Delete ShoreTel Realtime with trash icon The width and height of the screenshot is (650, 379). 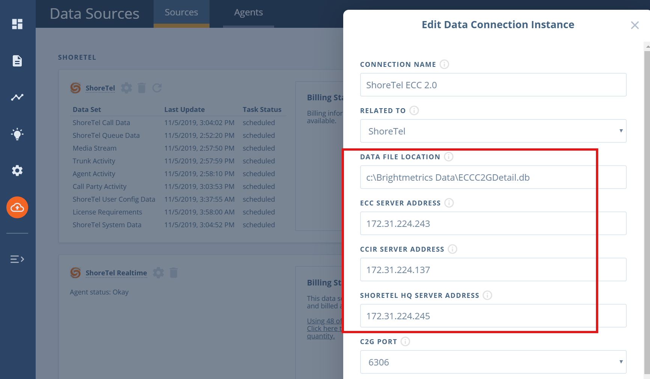[173, 273]
